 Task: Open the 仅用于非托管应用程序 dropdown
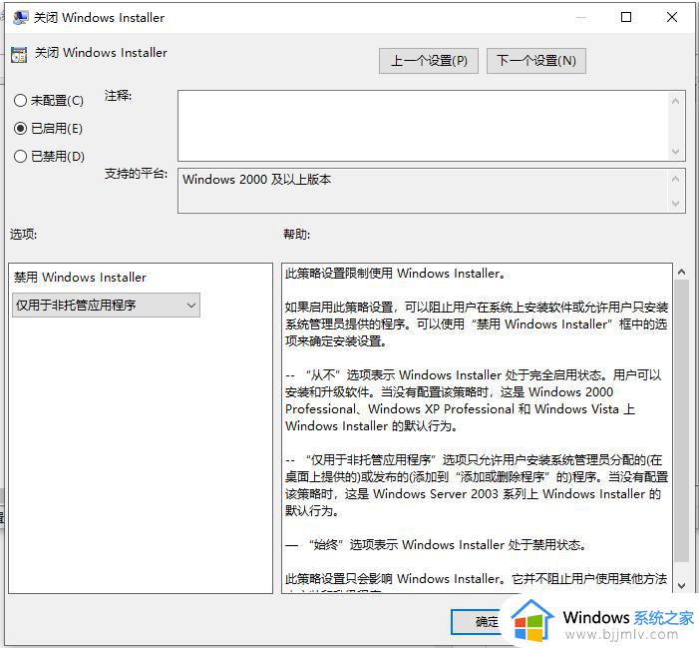pos(106,306)
